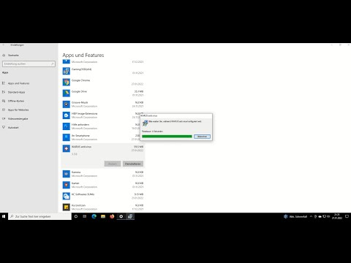Screen dimensions: 351x263
Task: Open Apps für Websites in the sidebar
Action: tap(18, 110)
